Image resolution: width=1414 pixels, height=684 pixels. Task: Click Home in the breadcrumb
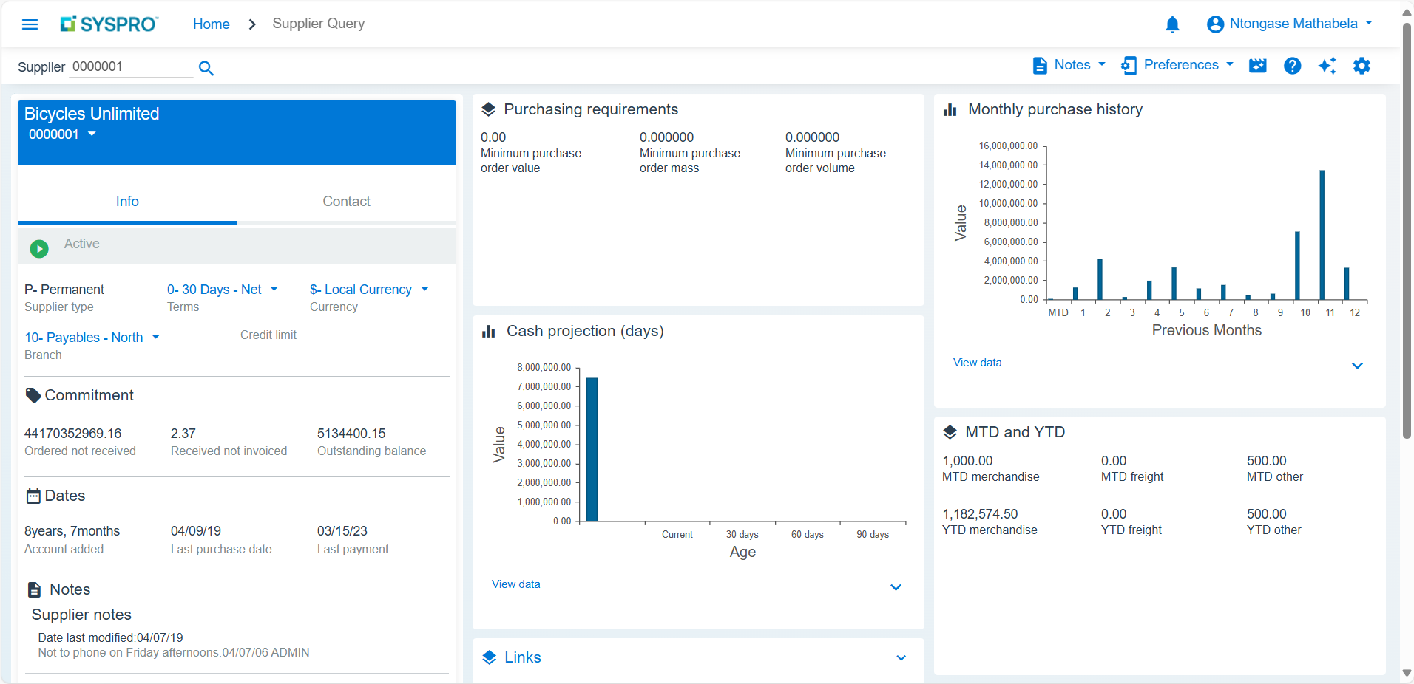point(210,24)
